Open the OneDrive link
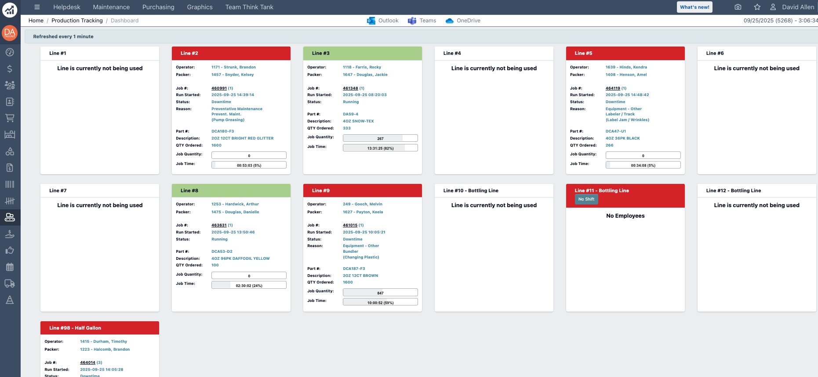The height and width of the screenshot is (377, 818). (x=463, y=21)
